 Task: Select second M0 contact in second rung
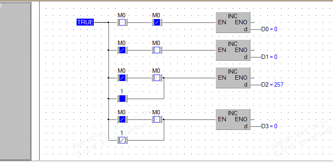pyautogui.click(x=157, y=50)
